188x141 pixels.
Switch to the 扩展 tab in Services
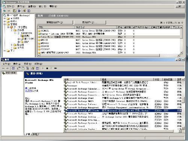click(x=28, y=134)
